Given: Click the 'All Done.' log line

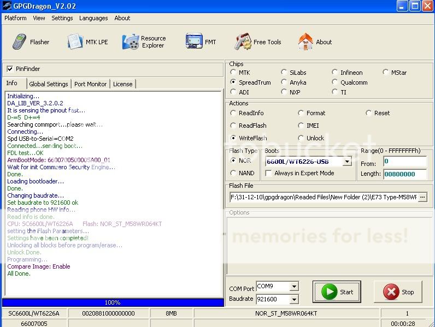Looking at the screenshot, I should click(x=19, y=274).
